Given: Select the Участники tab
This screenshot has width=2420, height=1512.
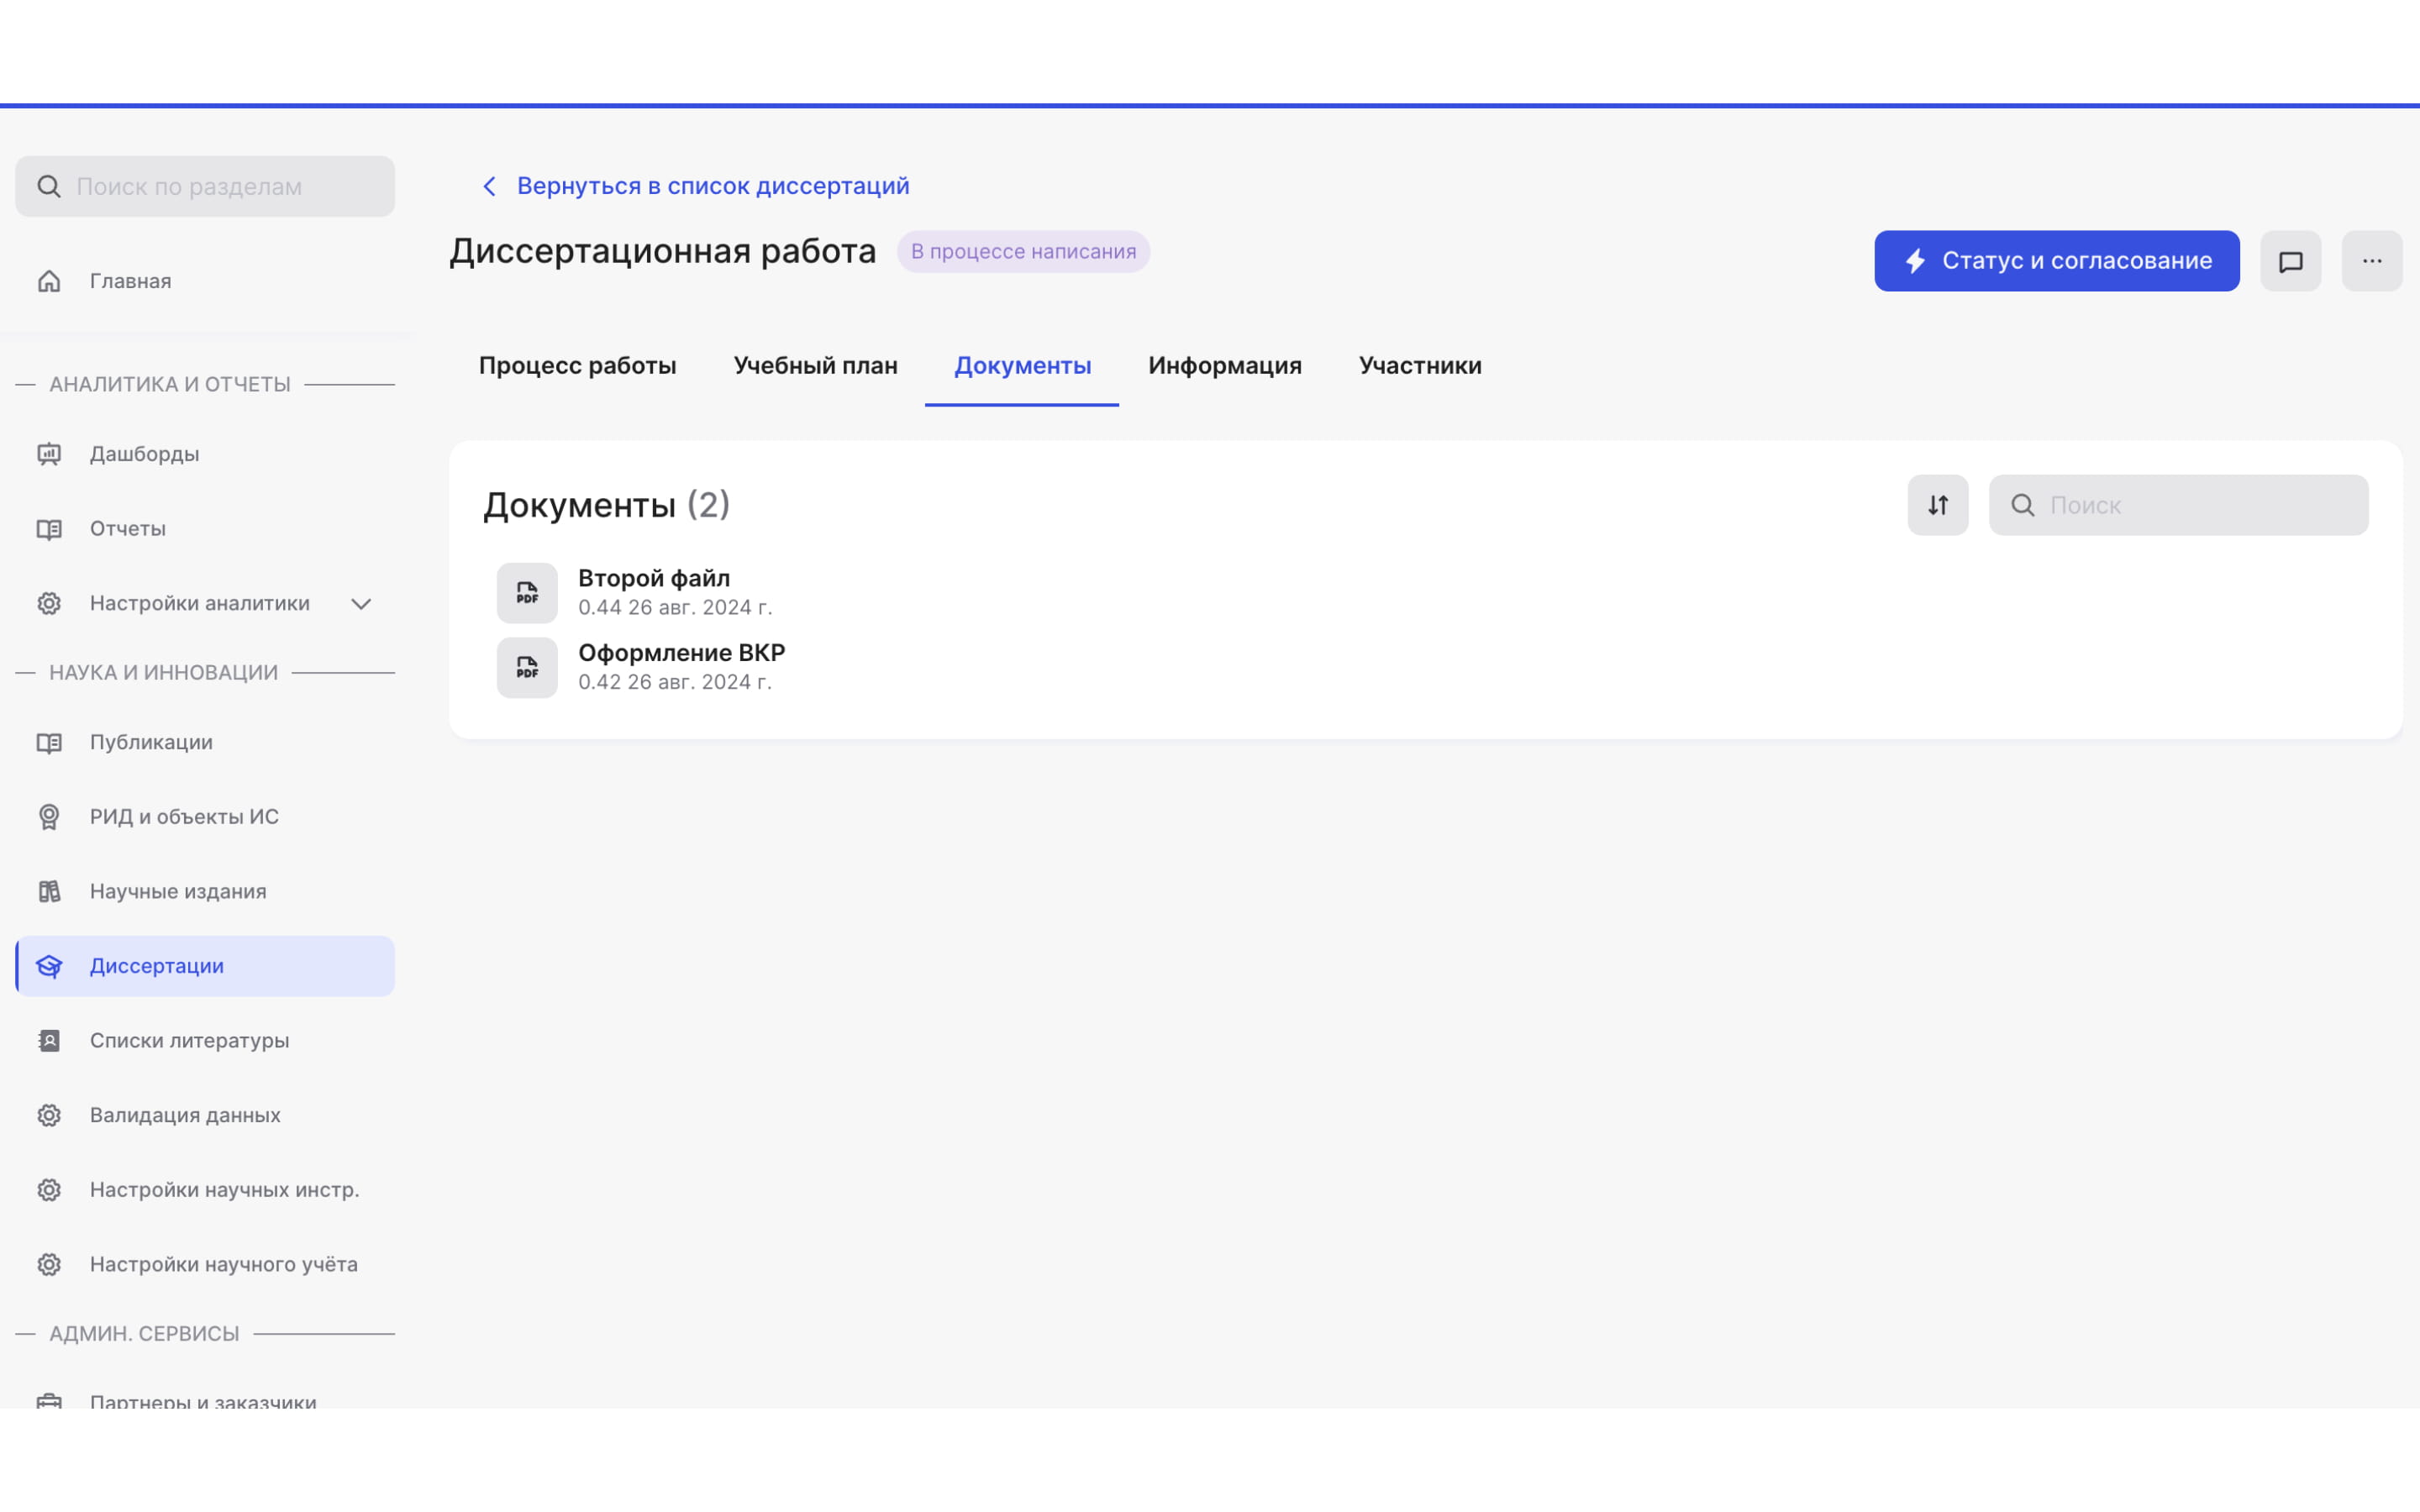Looking at the screenshot, I should 1420,364.
